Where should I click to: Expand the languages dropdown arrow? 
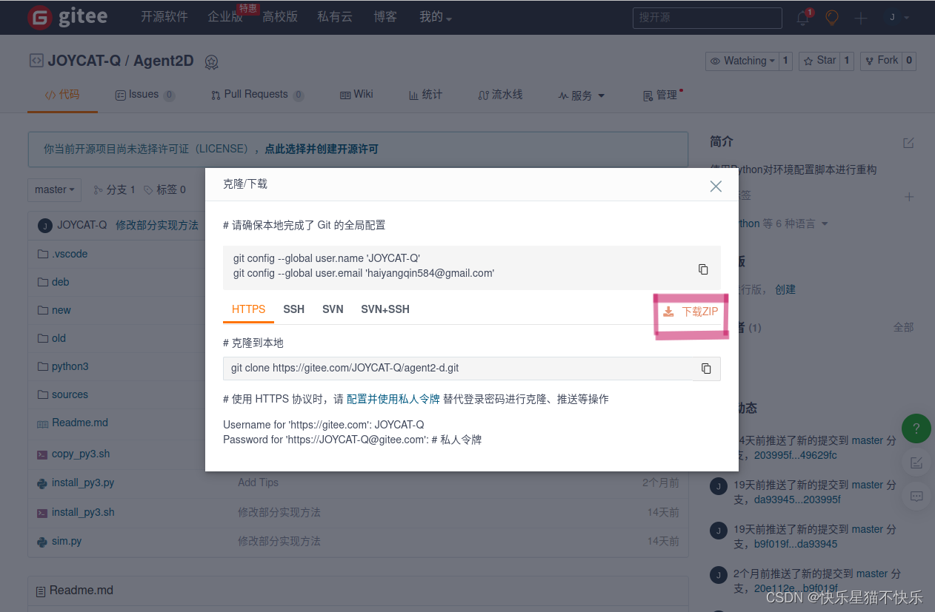tap(825, 223)
